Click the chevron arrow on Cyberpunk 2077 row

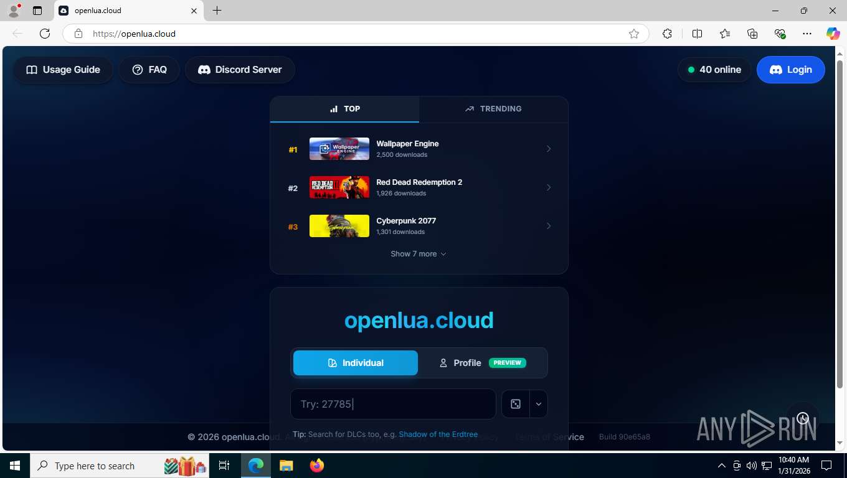[x=549, y=226]
